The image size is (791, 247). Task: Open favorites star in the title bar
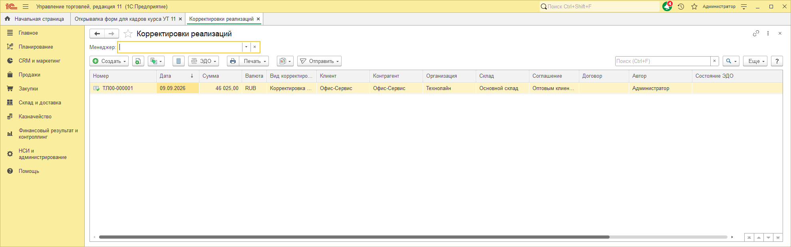tap(694, 6)
